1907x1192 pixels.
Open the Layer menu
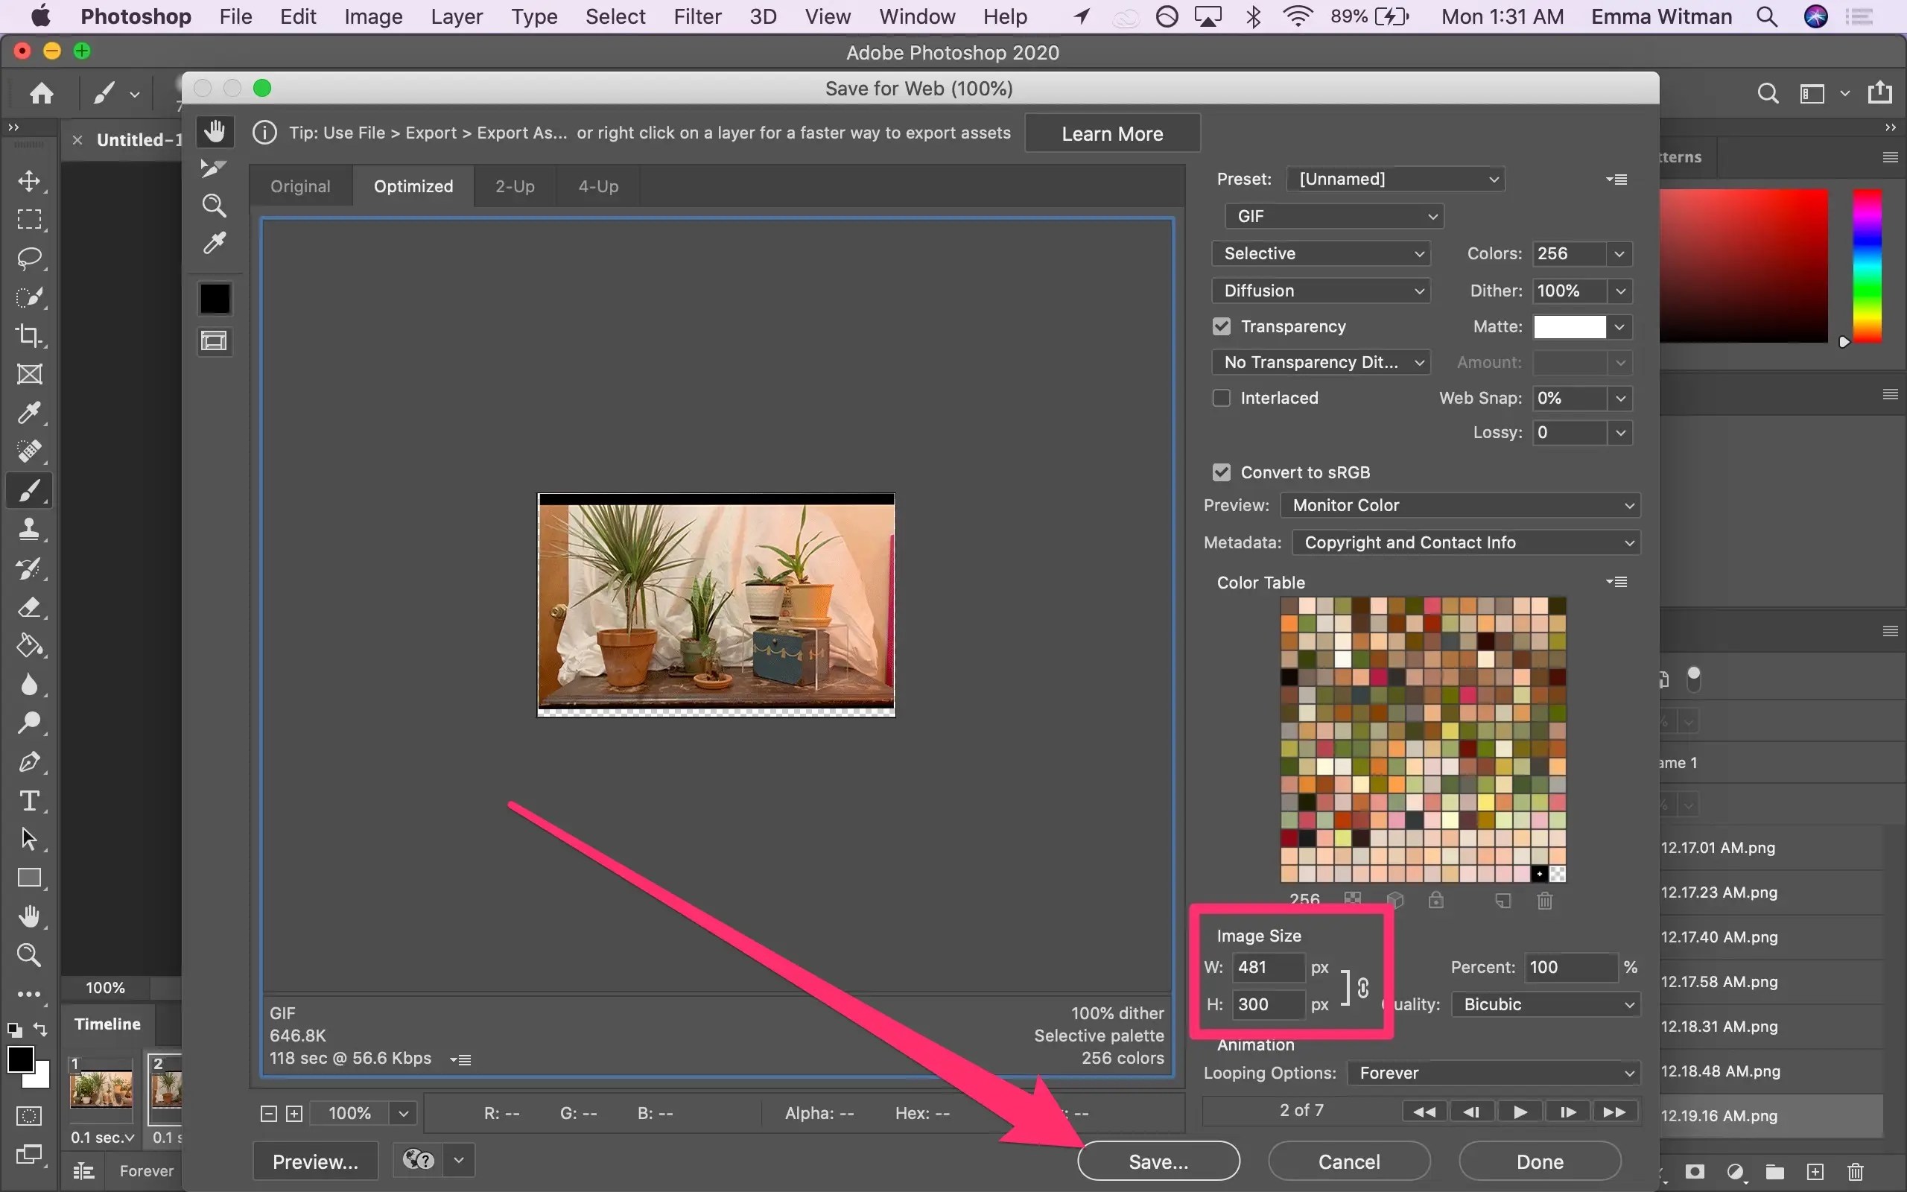456,16
